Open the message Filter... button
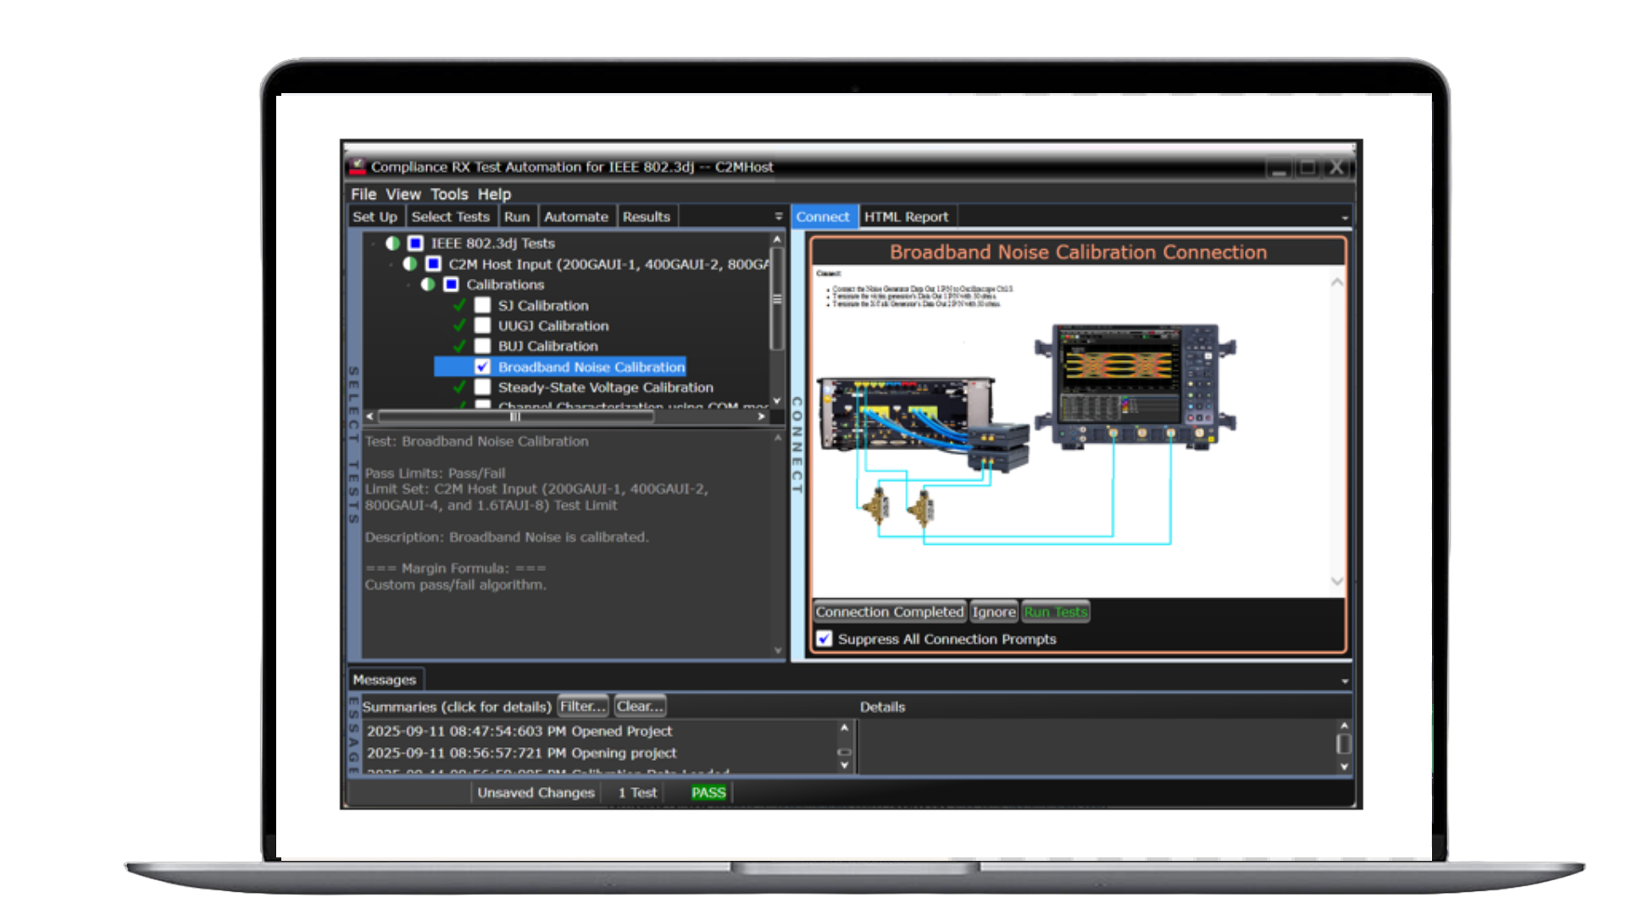This screenshot has width=1627, height=915. 583,706
